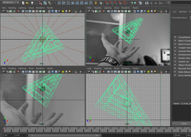
Task: Toggle the film gate in top view toolbar
Action: 26,11
